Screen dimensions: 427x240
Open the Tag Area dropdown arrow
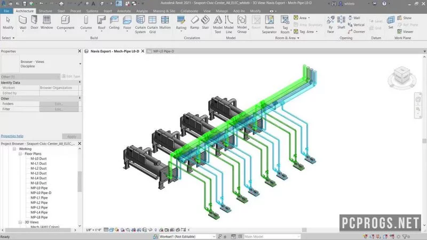pyautogui.click(x=317, y=31)
